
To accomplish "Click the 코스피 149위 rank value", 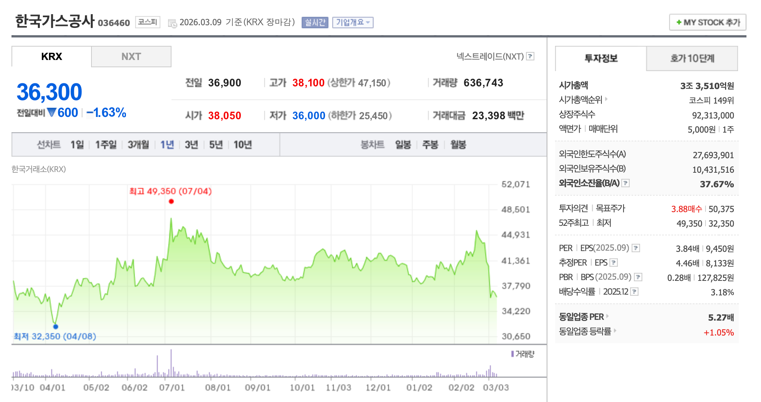I will click(x=711, y=100).
